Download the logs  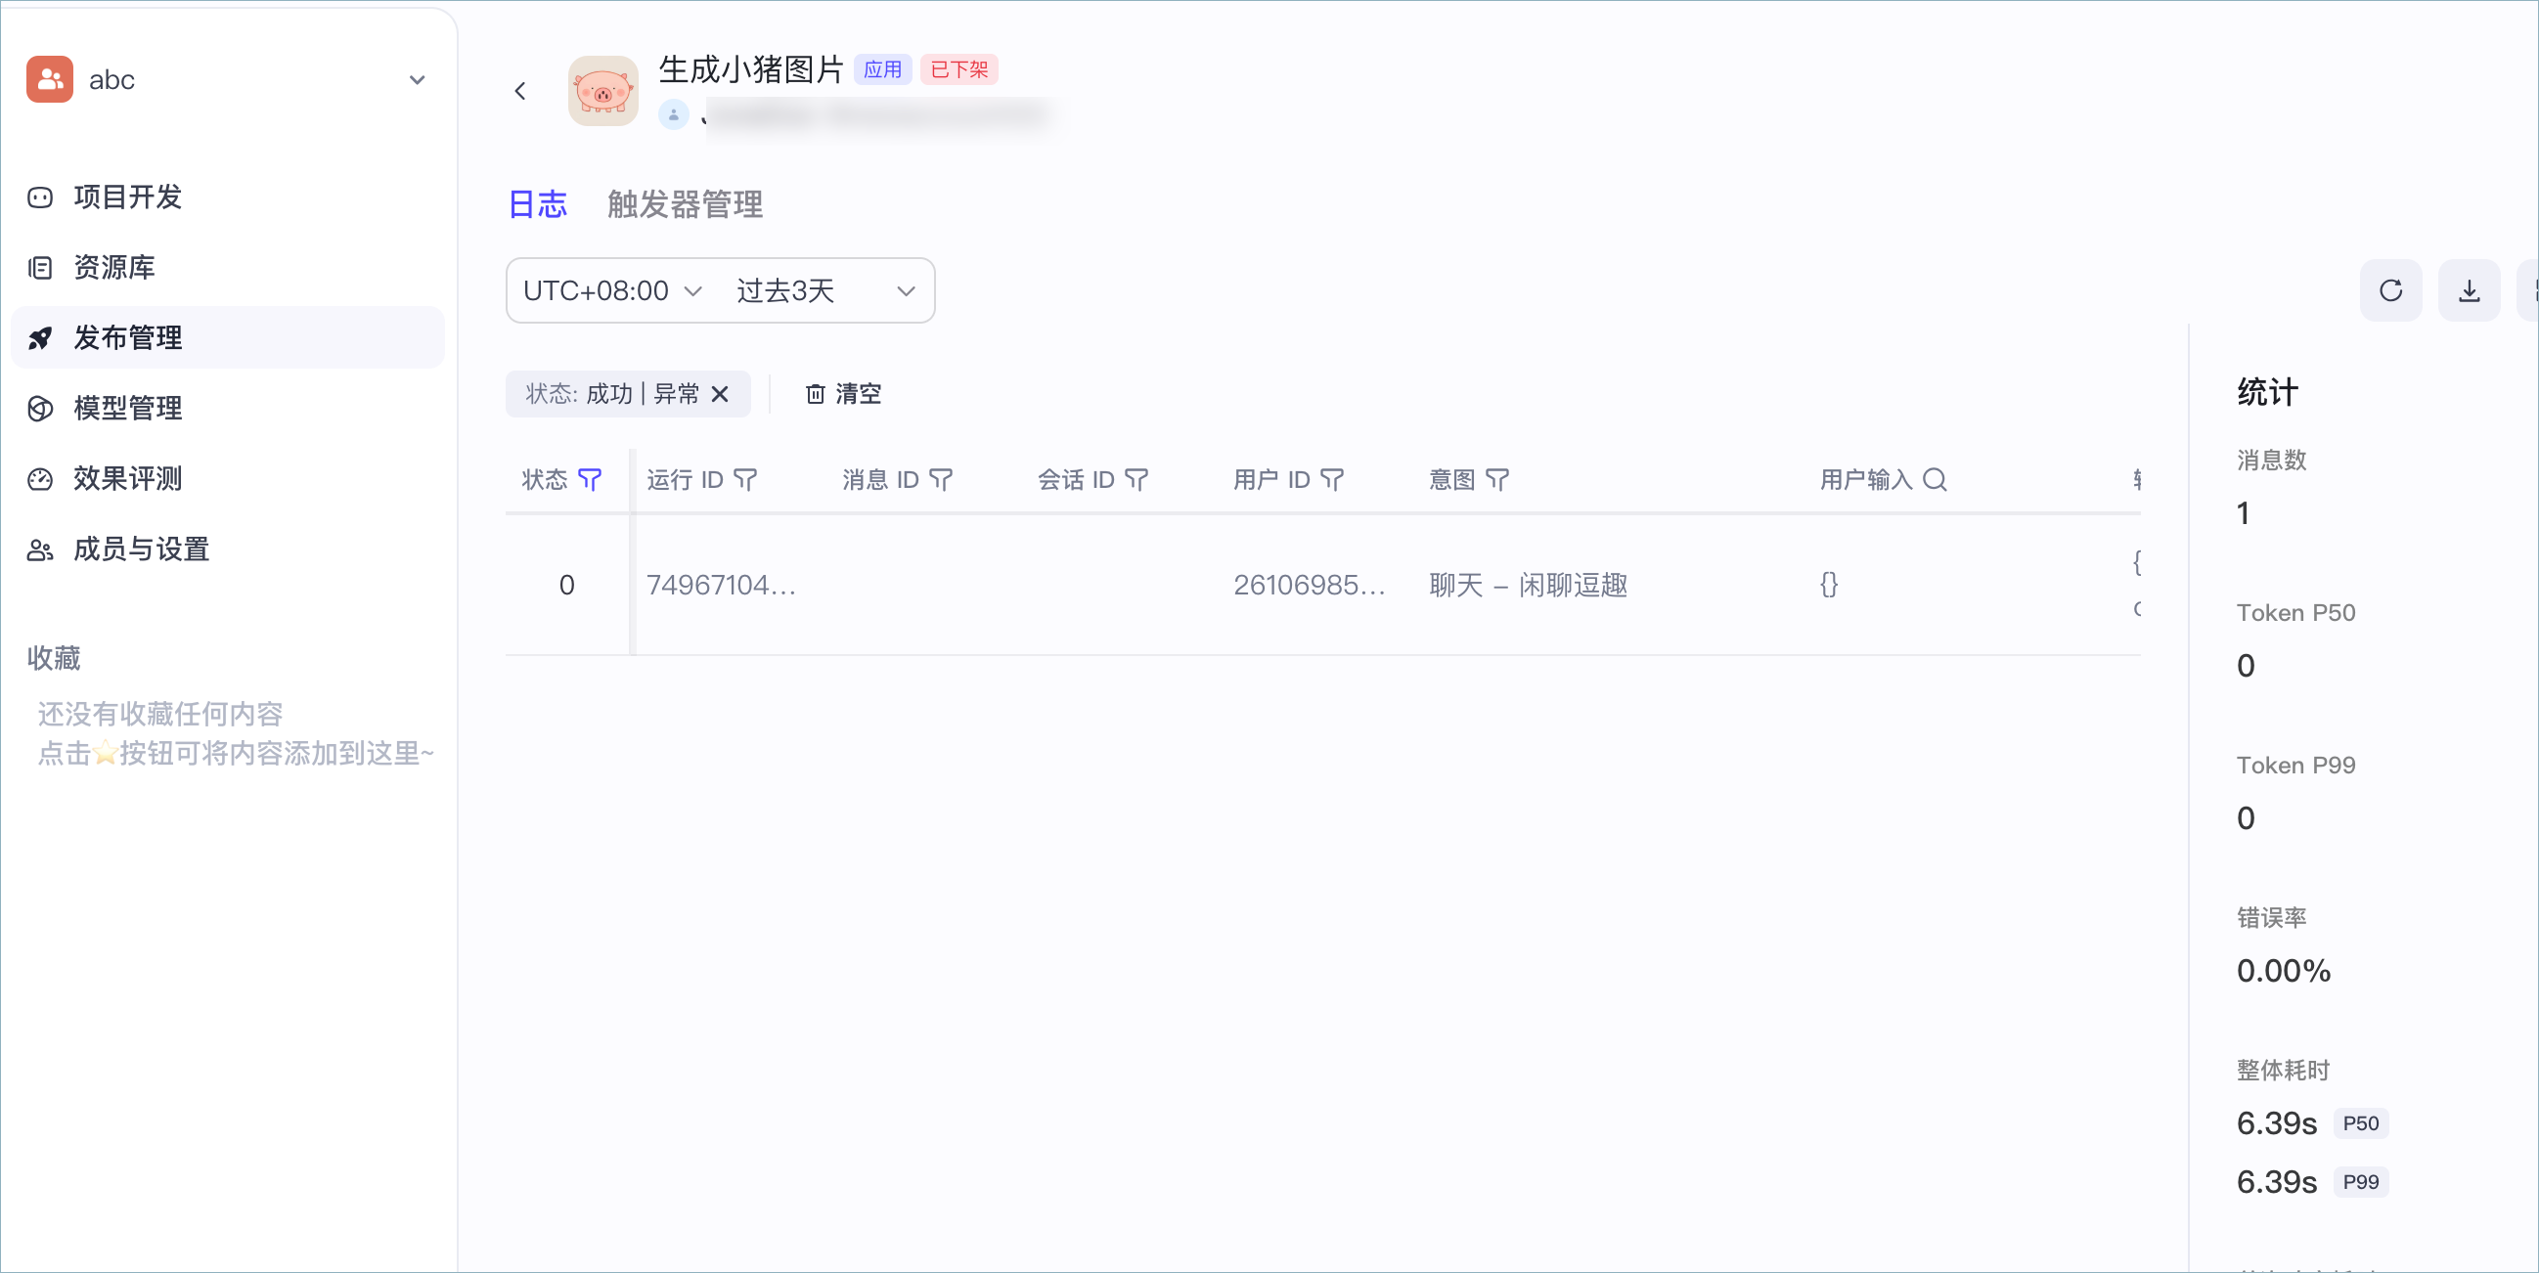[x=2469, y=290]
